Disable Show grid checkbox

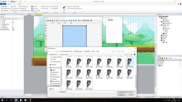point(42,8)
